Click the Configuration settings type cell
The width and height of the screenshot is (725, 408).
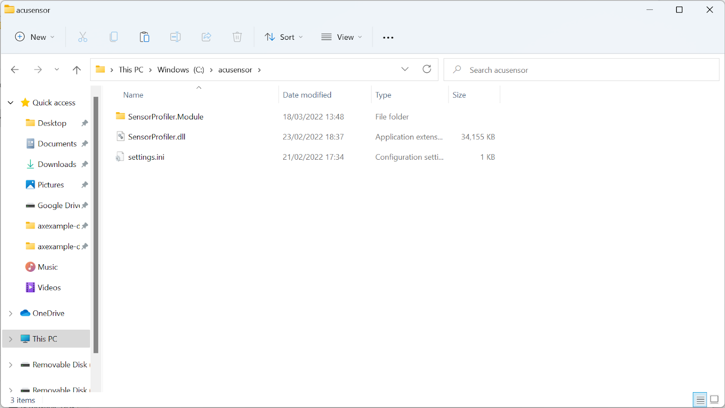(410, 157)
